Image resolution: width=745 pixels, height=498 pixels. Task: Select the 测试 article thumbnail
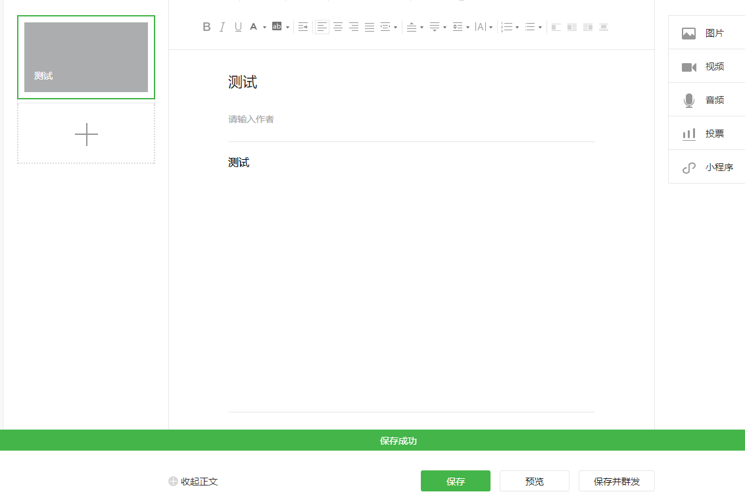point(85,57)
